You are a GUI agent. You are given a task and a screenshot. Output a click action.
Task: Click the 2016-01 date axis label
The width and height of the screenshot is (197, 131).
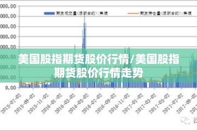pos(52,104)
